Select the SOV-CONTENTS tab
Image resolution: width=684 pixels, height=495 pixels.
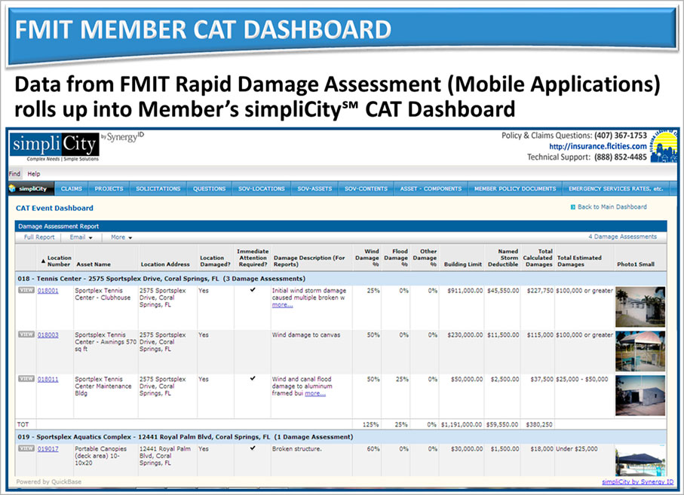click(x=366, y=188)
